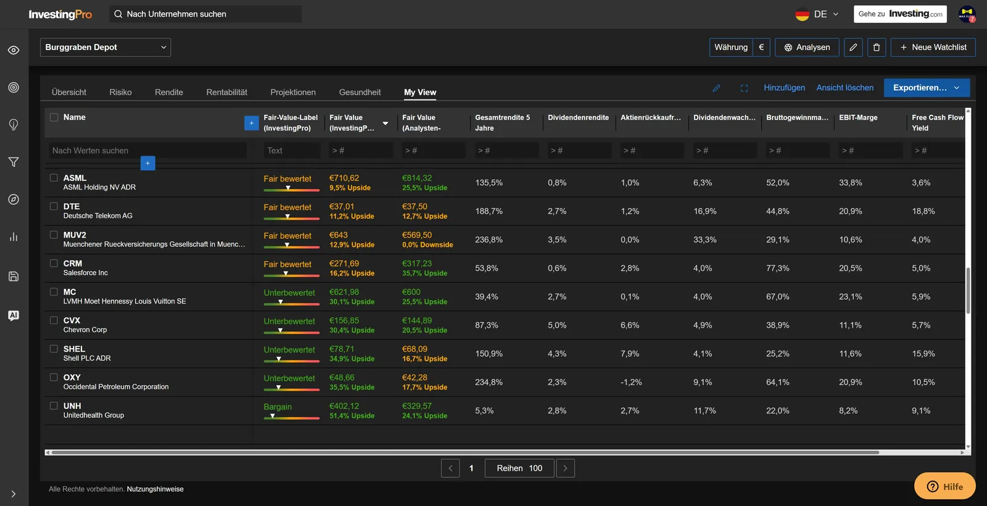Open the Reihen 100 rows selector
The width and height of the screenshot is (987, 506).
click(519, 468)
